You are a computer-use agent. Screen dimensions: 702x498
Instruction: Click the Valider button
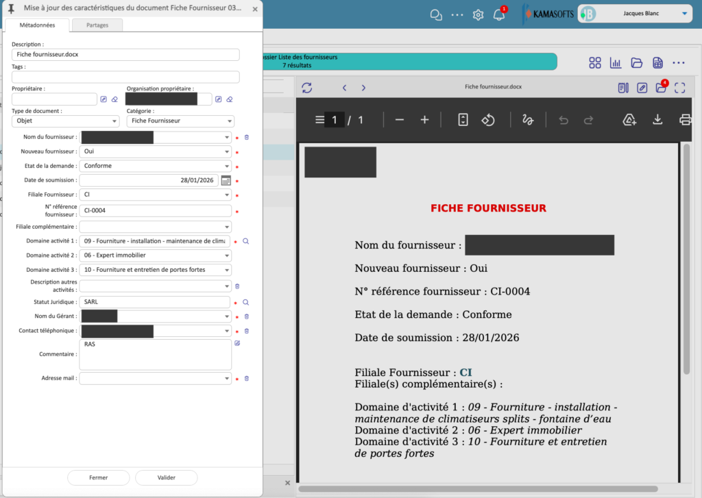pos(166,477)
